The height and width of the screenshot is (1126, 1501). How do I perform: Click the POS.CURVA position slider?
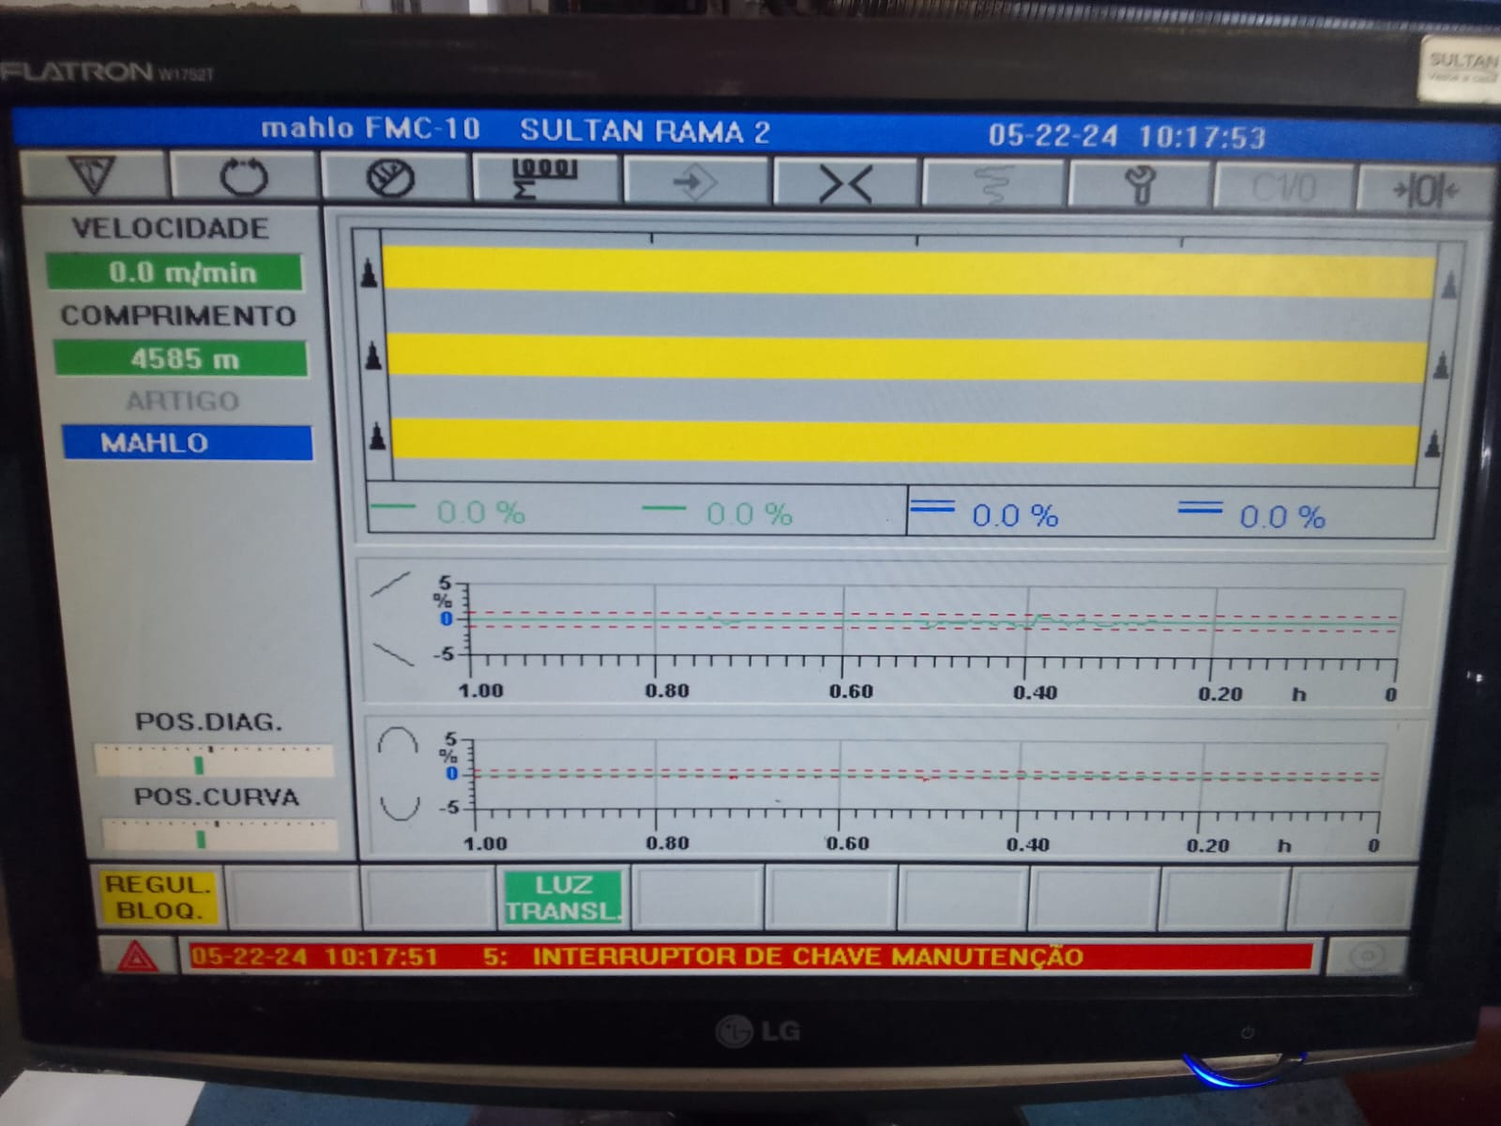point(219,834)
